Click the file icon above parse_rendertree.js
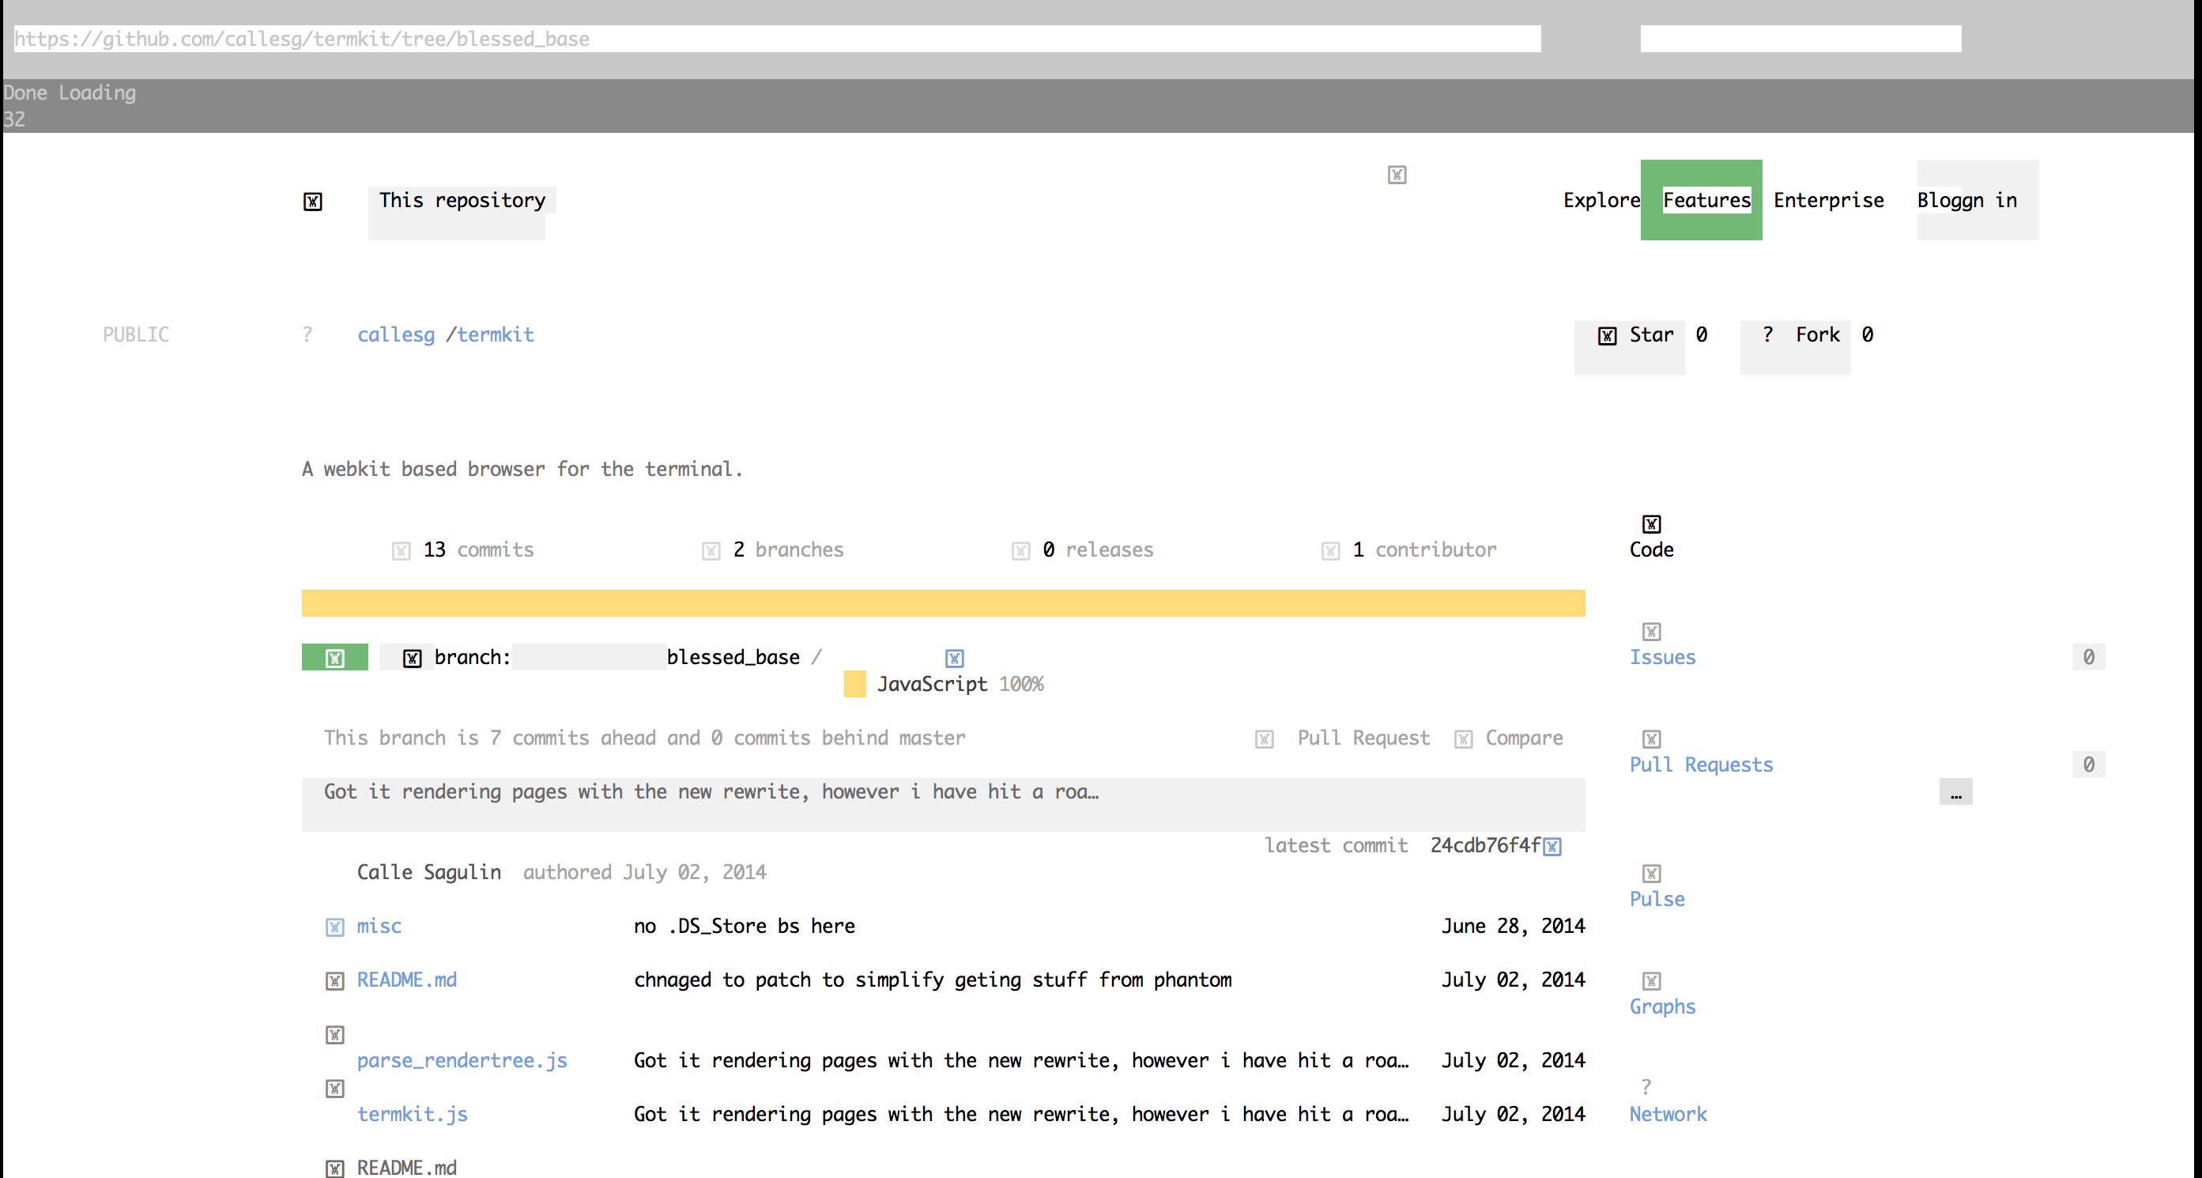 coord(335,1034)
